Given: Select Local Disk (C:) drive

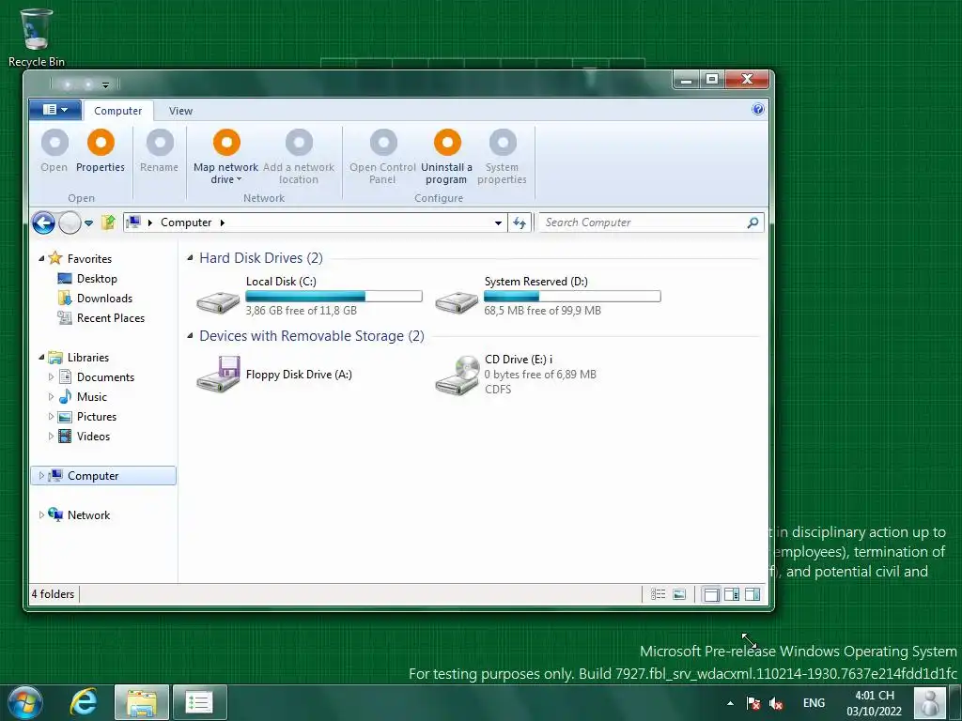Looking at the screenshot, I should 310,296.
